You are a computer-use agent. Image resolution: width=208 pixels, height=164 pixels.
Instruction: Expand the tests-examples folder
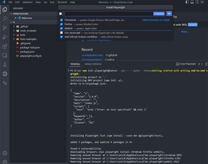(14, 39)
